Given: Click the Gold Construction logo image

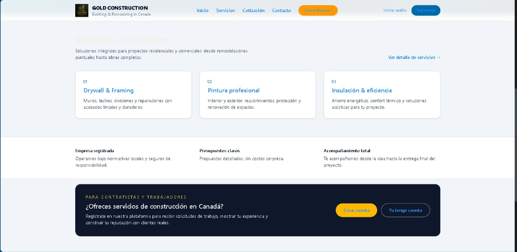Looking at the screenshot, I should click(81, 11).
